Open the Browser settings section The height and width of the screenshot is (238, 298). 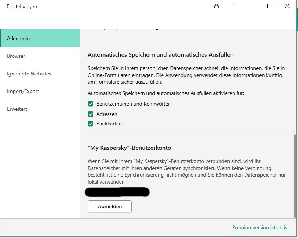coord(40,56)
